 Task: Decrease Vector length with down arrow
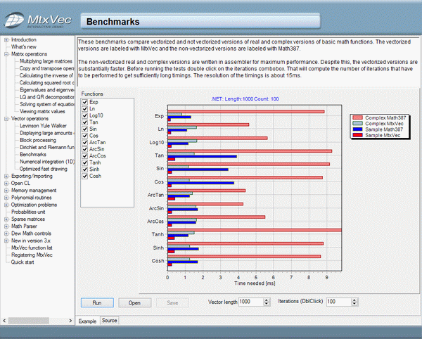tap(267, 304)
